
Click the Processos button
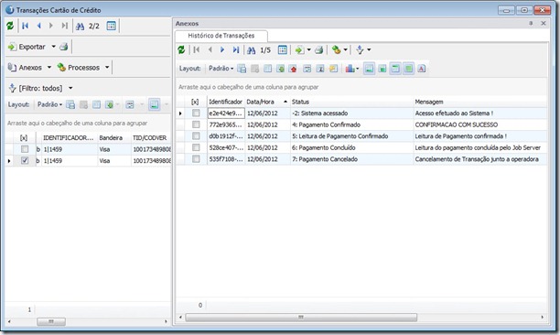pos(79,68)
